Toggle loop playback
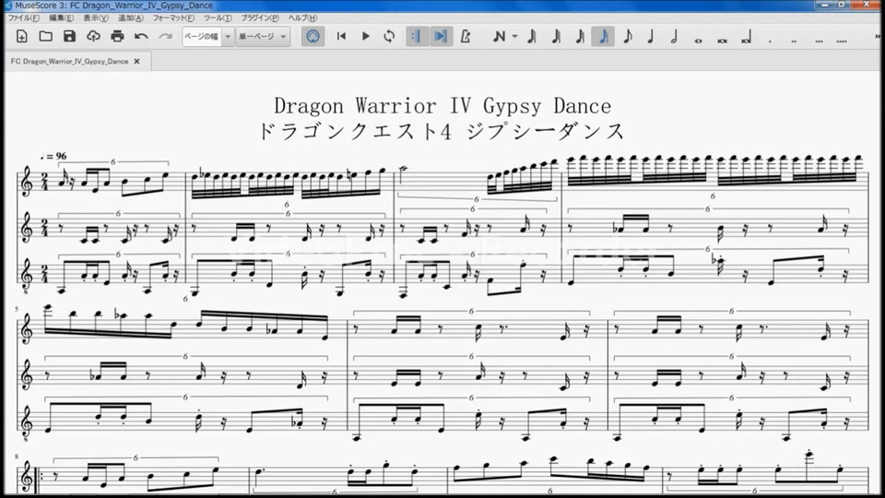The image size is (885, 498). coord(389,37)
